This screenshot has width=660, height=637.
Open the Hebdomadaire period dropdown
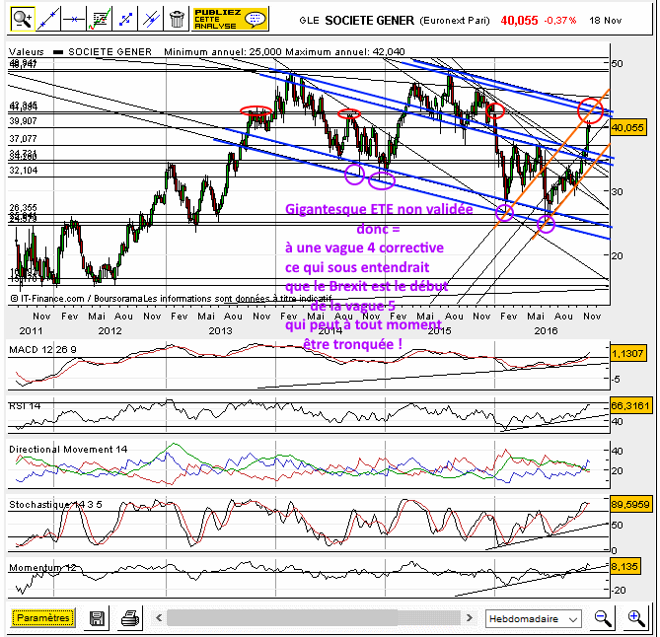[x=534, y=619]
